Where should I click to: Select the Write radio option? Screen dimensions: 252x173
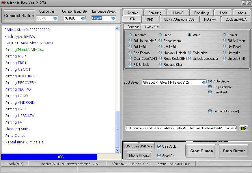pyautogui.click(x=189, y=35)
